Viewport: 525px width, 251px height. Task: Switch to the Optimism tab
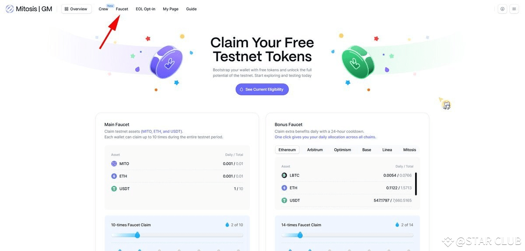tap(343, 150)
